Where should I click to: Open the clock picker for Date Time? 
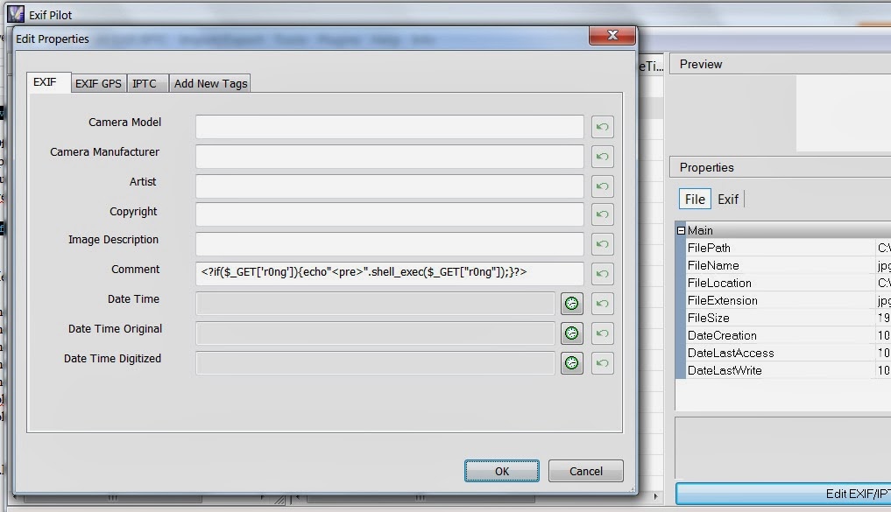click(x=571, y=304)
